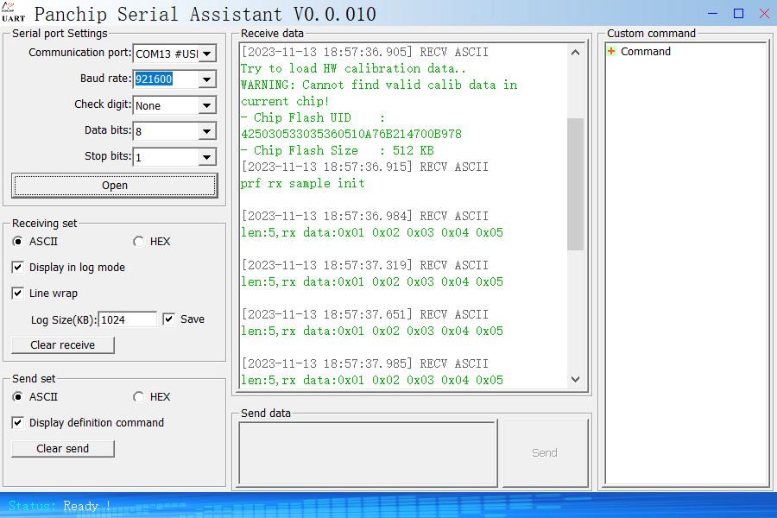Toggle Display definition command checkbox
The image size is (777, 518).
(18, 422)
